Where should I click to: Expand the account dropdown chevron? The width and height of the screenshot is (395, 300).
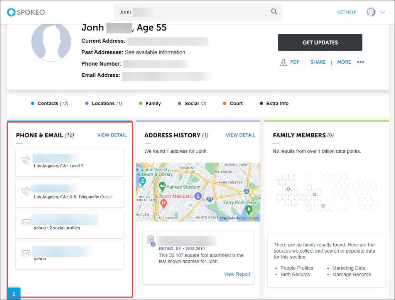(x=383, y=12)
